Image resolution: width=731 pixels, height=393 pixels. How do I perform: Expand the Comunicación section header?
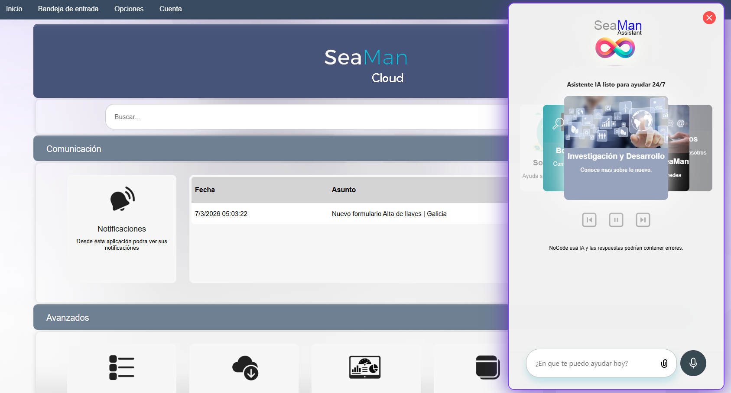[x=271, y=148]
